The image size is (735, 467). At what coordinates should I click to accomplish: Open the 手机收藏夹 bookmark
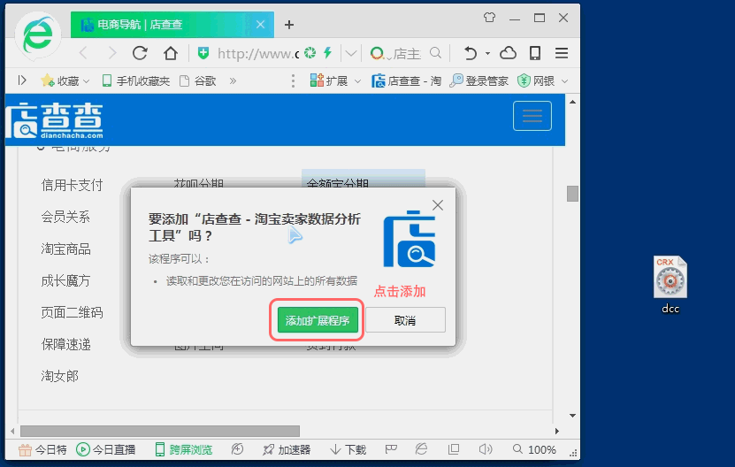tap(135, 80)
